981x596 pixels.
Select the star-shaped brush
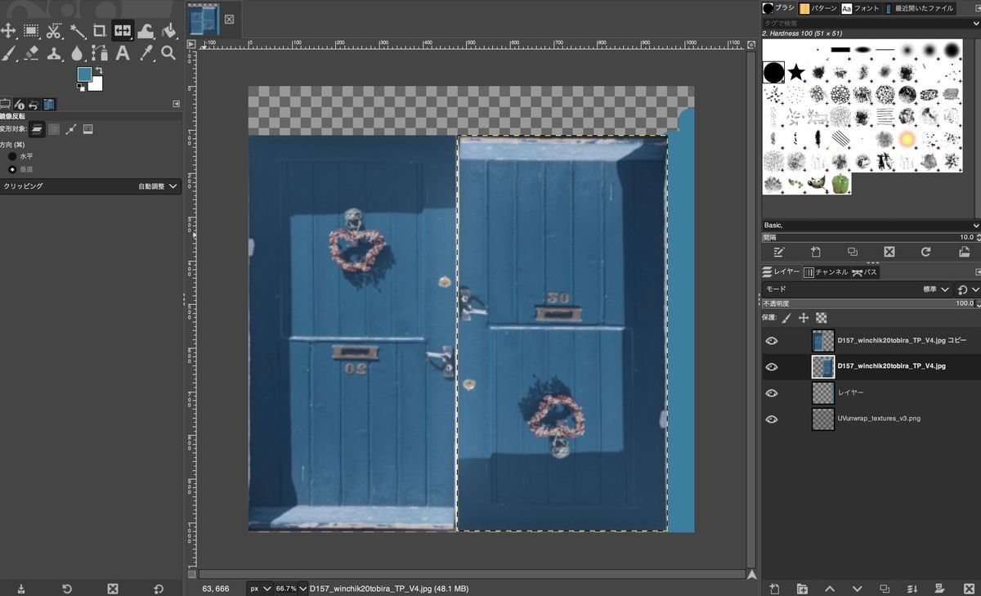(796, 73)
